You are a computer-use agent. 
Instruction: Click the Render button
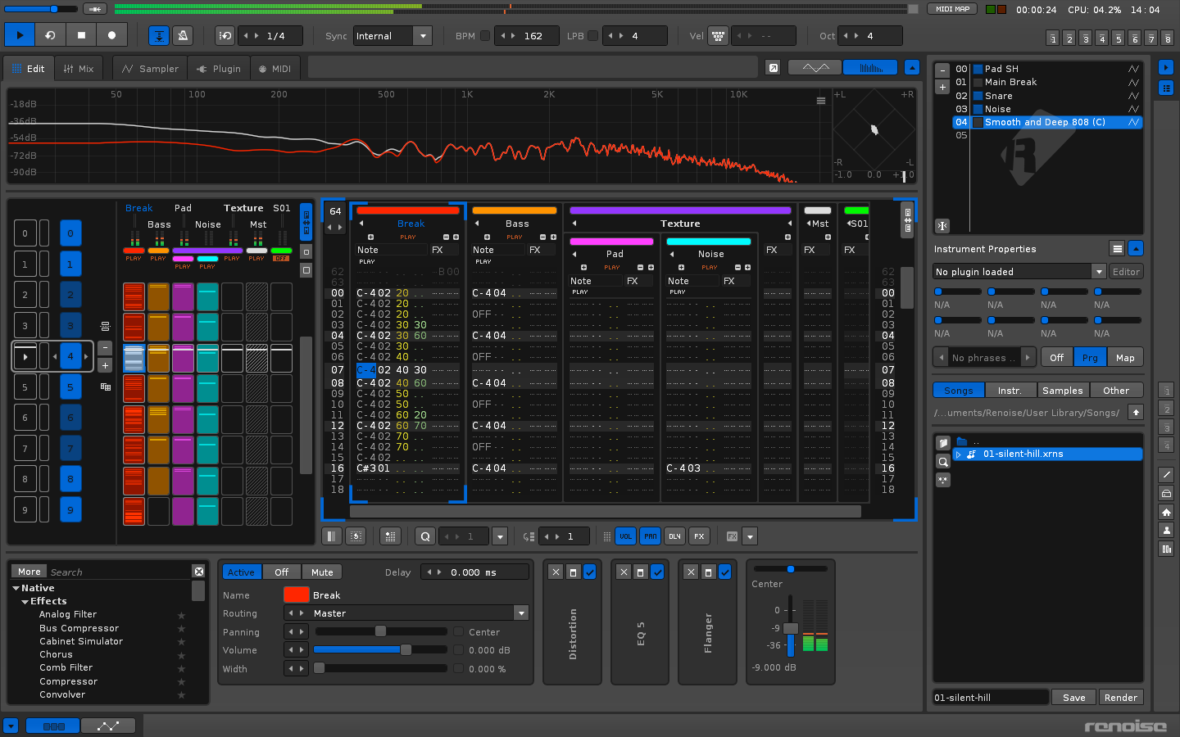click(1120, 698)
